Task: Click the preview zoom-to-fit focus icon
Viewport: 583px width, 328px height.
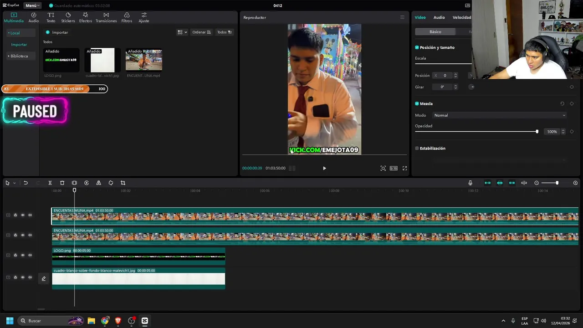Action: pyautogui.click(x=383, y=168)
